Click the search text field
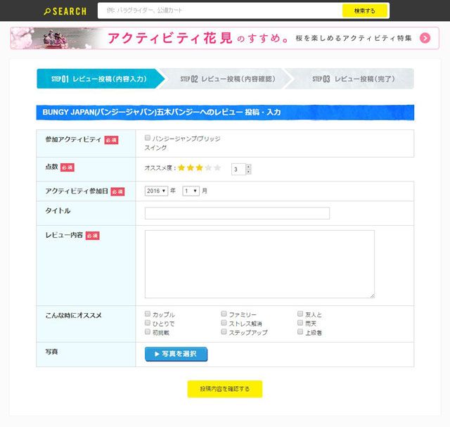Screen dimensions: 450x427 pyautogui.click(x=220, y=11)
